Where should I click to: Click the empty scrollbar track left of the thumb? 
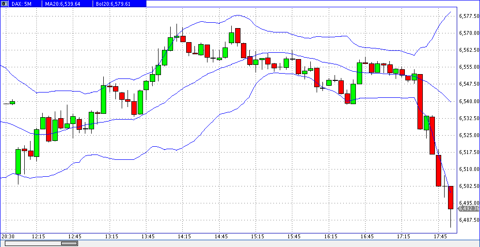(x=33, y=243)
